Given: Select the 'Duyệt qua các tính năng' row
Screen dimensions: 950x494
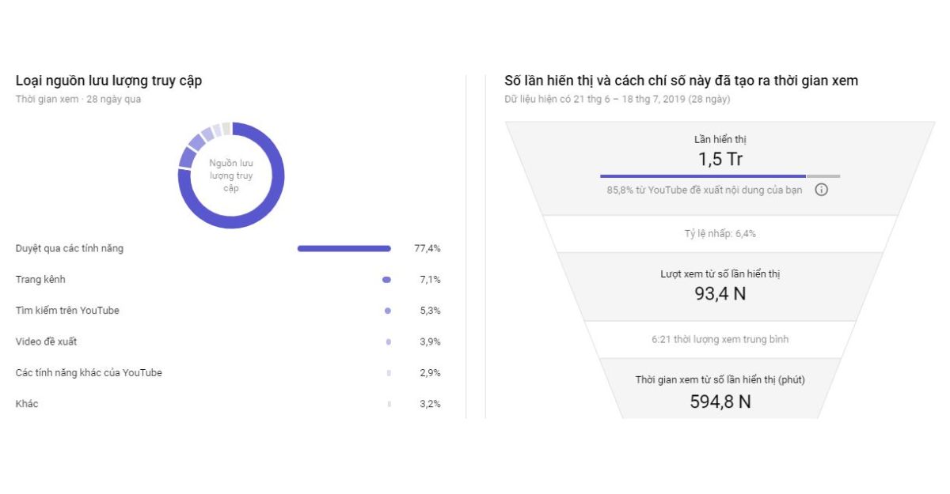Looking at the screenshot, I should coord(228,248).
